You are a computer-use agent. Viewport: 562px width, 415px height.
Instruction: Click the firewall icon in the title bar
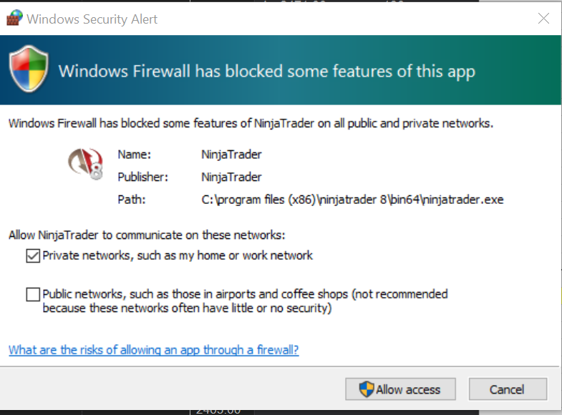(x=14, y=19)
